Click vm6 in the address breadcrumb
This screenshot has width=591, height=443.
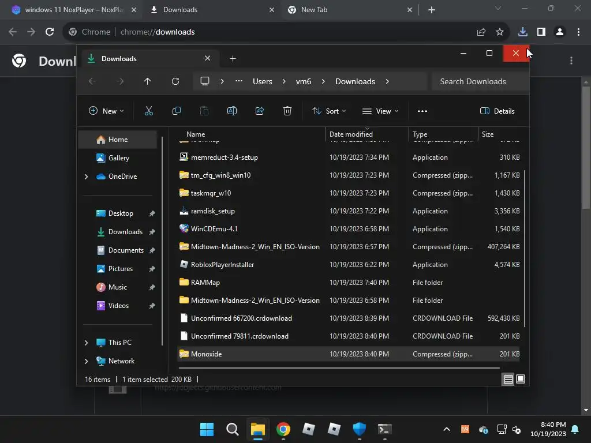304,81
